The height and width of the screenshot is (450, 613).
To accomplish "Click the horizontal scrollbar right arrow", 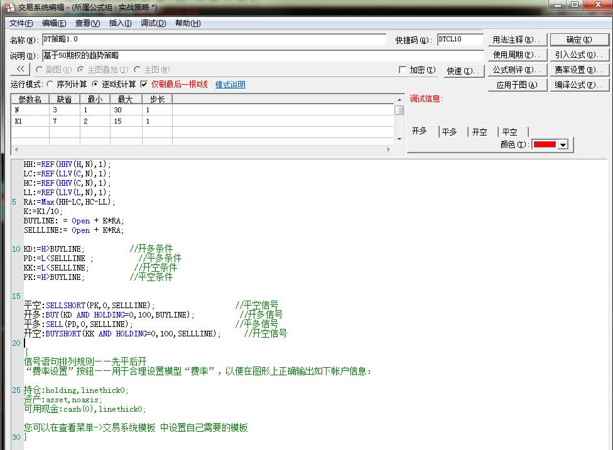I will [x=389, y=149].
